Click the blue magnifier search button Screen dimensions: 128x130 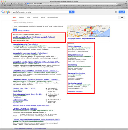tap(72, 12)
